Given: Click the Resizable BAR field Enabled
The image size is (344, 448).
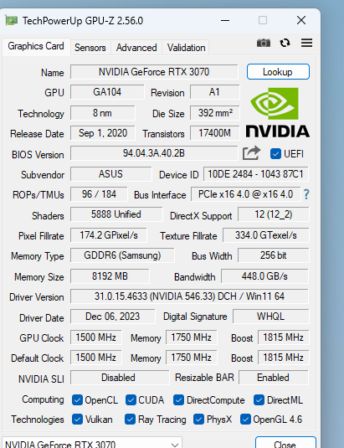Looking at the screenshot, I should click(x=274, y=378).
